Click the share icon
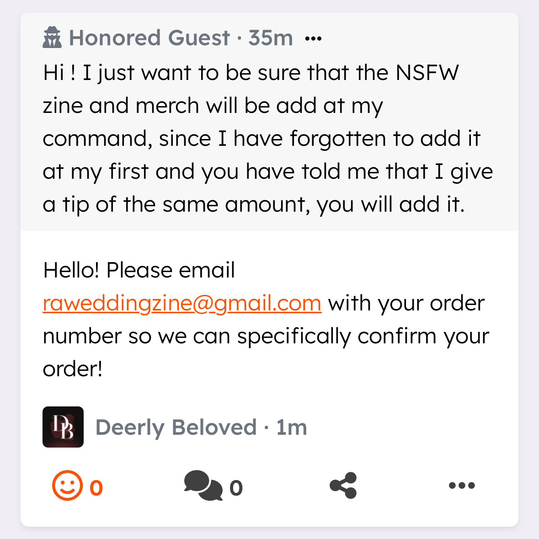539x539 pixels. click(343, 486)
